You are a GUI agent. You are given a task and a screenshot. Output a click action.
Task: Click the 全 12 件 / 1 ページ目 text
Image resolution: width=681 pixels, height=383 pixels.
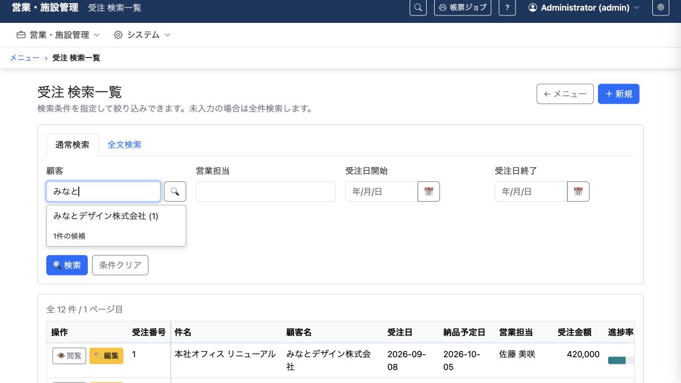pyautogui.click(x=85, y=309)
